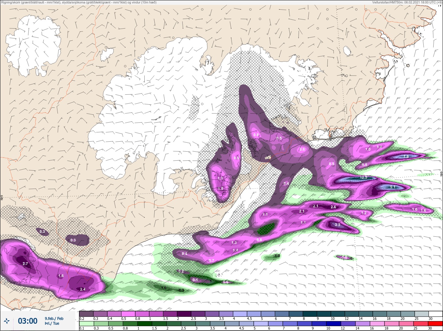Click the 9.1 precipitation value on the map
The width and height of the screenshot is (443, 331).
click(392, 187)
